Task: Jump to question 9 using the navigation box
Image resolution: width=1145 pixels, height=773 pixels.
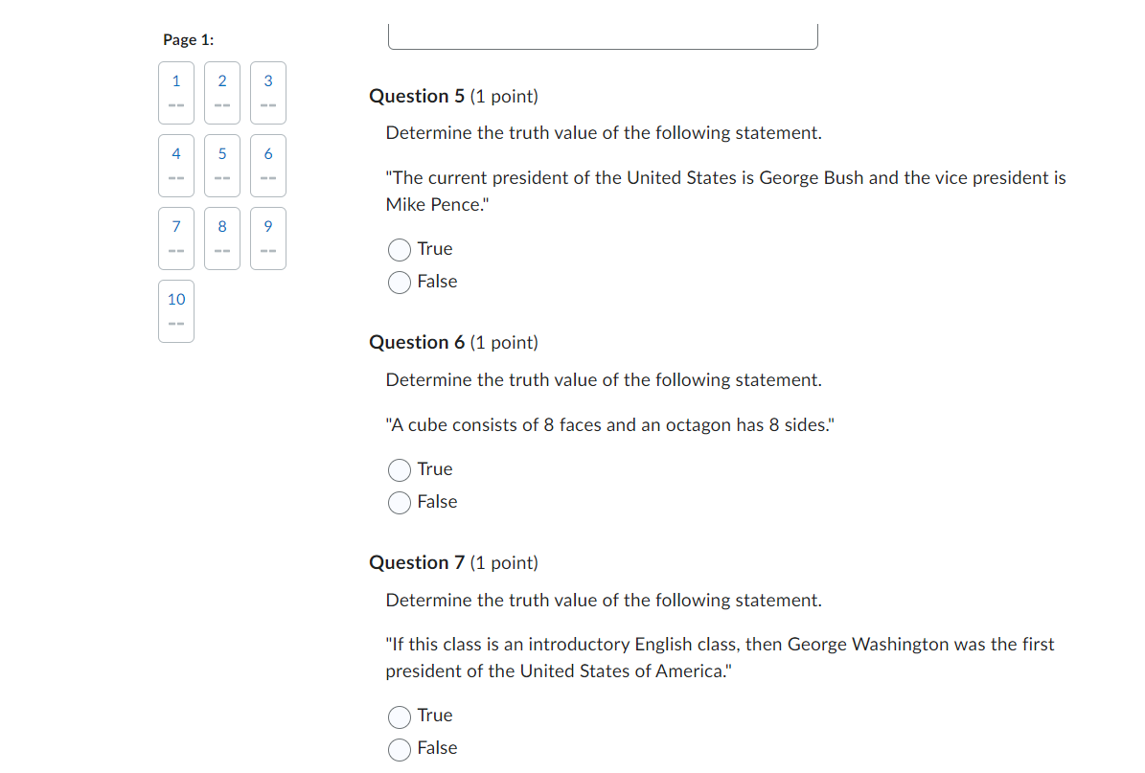Action: tap(267, 238)
